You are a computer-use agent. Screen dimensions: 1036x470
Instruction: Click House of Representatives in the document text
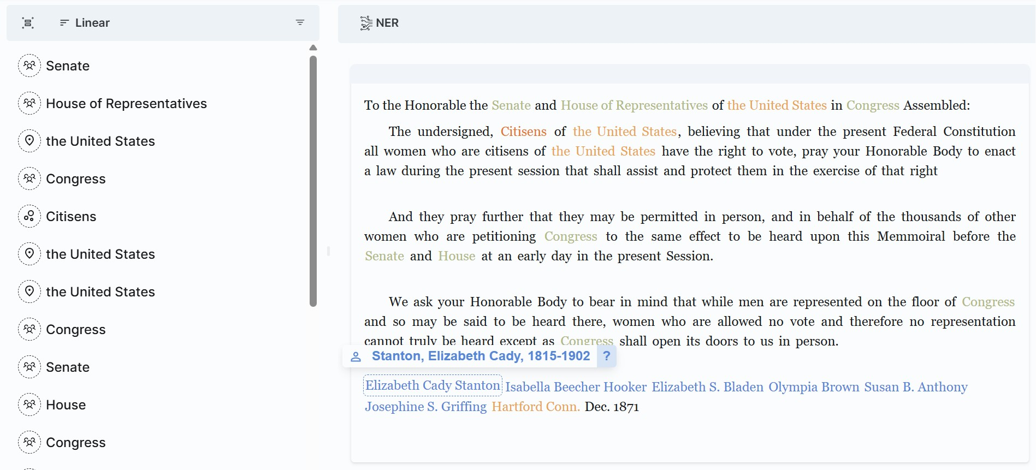[x=635, y=105]
